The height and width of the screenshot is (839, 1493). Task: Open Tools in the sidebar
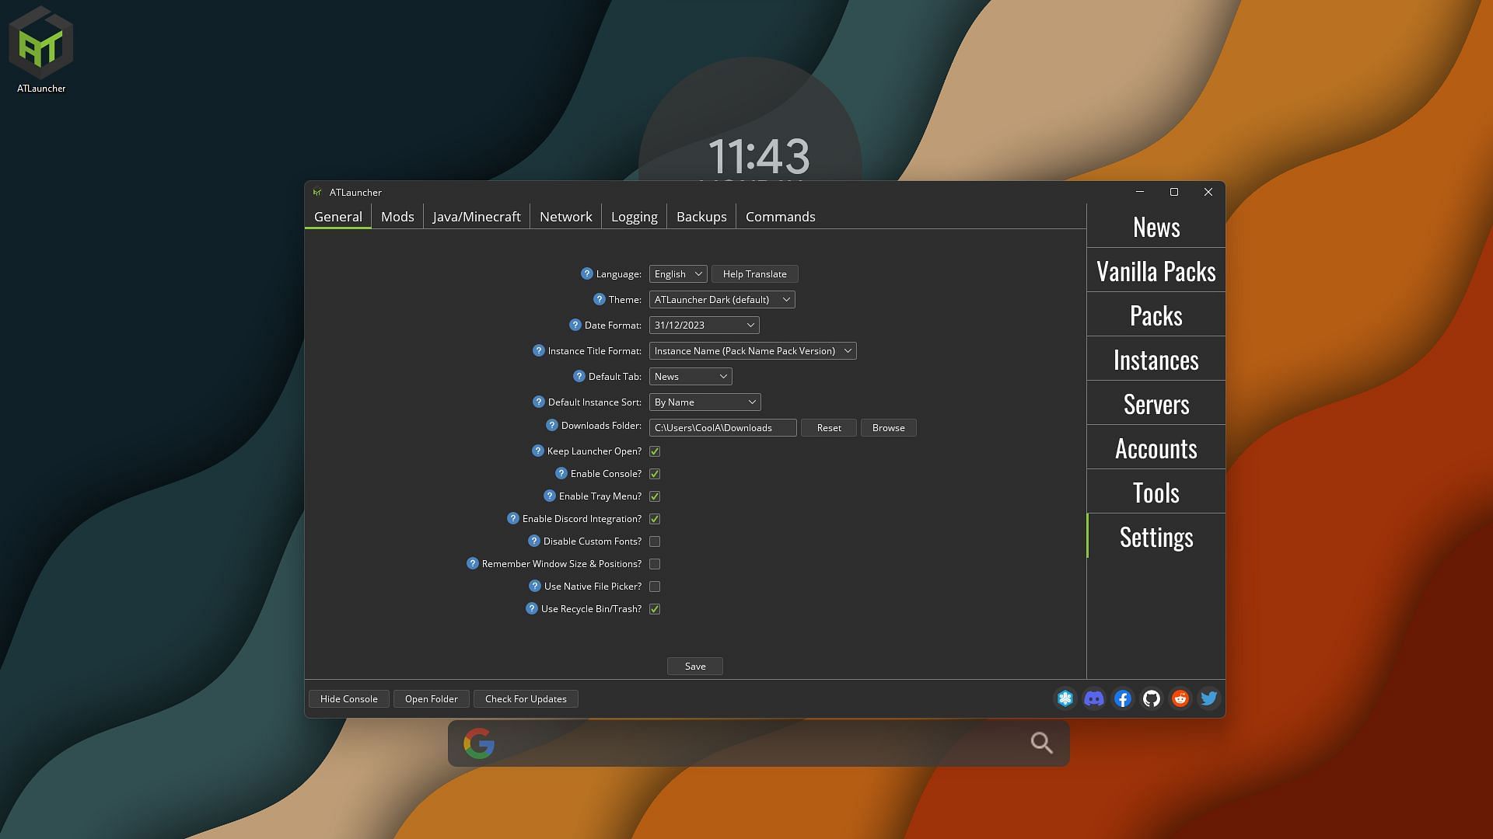pyautogui.click(x=1156, y=492)
